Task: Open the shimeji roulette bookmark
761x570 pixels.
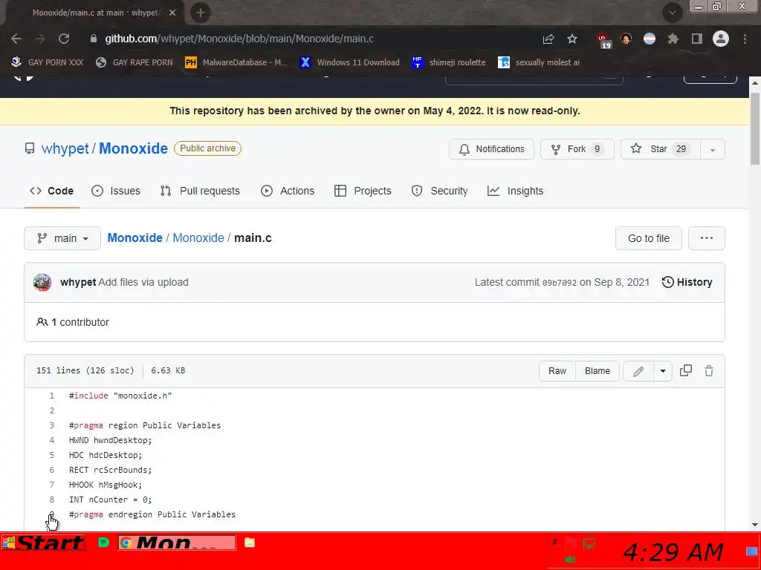Action: [449, 62]
